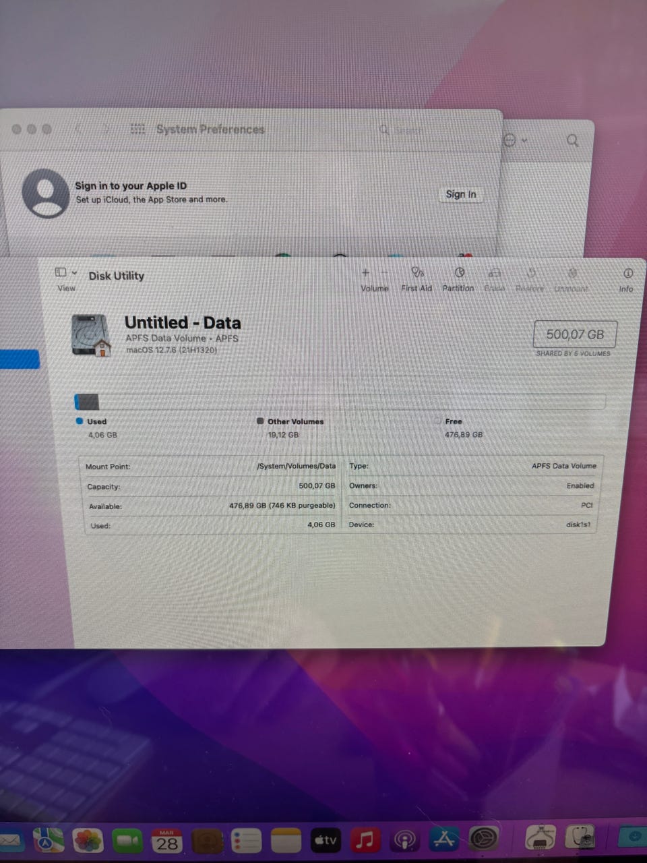Open the View options chevron in Disk Utility
This screenshot has height=863, width=647.
(74, 272)
